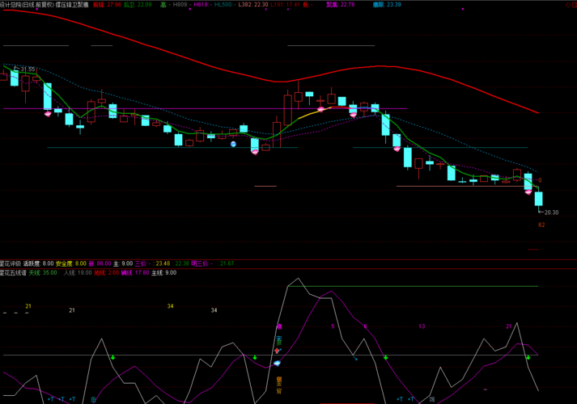Screen dimensions: 577x404
Task: Click the leftmost green down arrow in the indicator panel
Action: (x=113, y=357)
